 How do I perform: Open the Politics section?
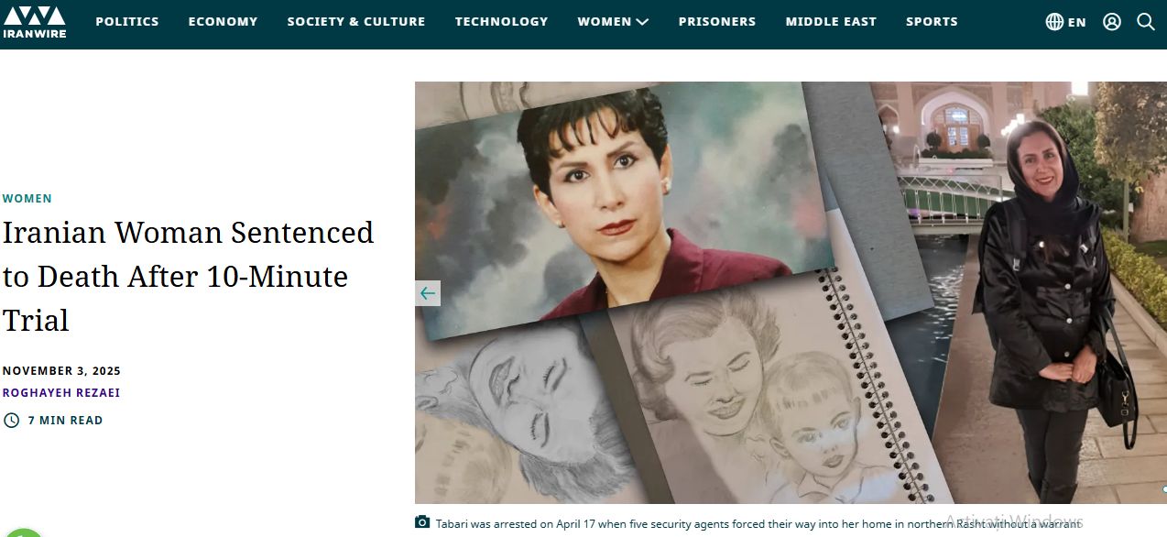[127, 21]
